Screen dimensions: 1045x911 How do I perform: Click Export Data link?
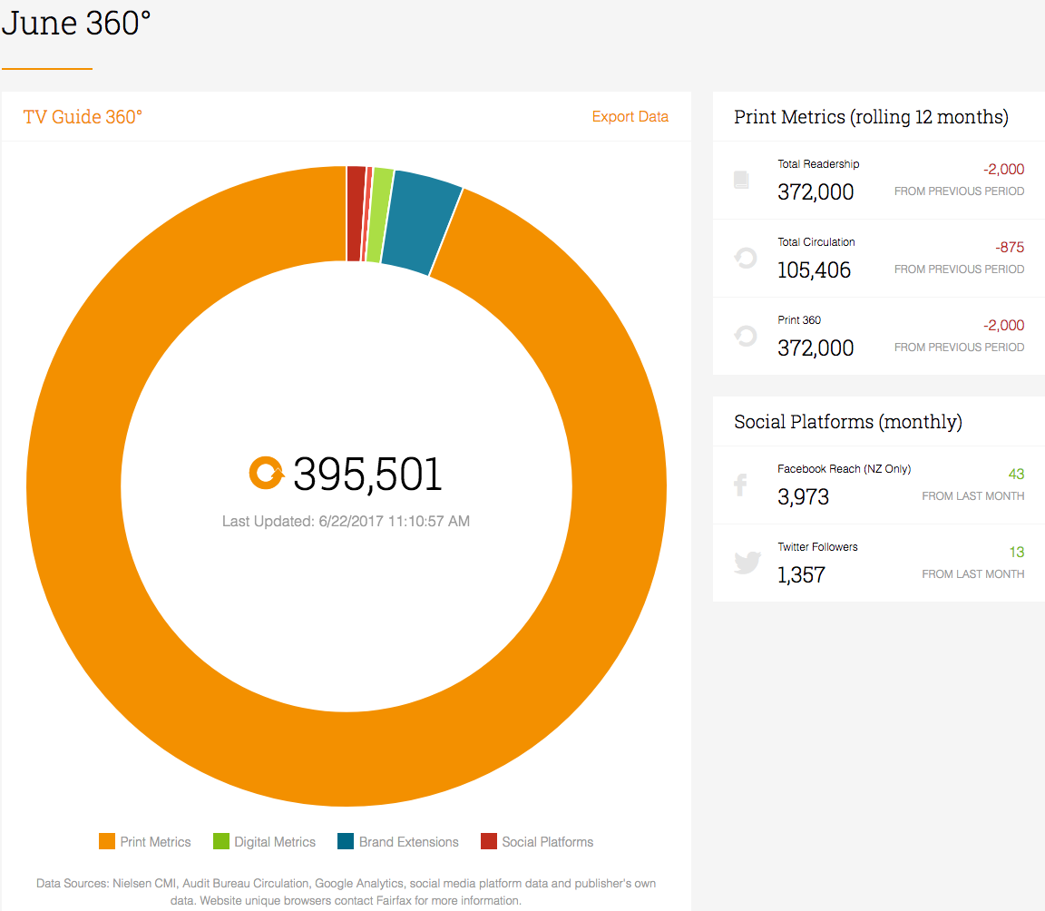pyautogui.click(x=630, y=117)
